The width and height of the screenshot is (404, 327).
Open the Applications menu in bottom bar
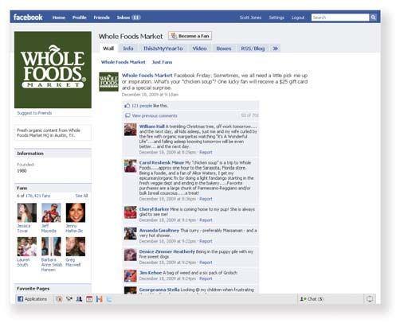click(x=32, y=299)
